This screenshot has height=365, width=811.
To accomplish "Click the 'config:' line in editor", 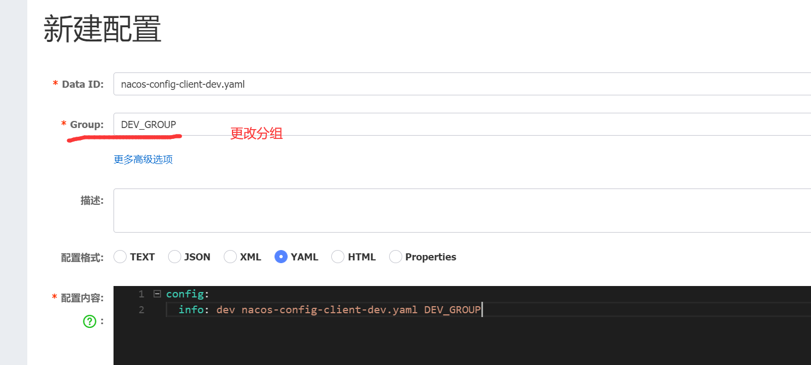I will (188, 294).
